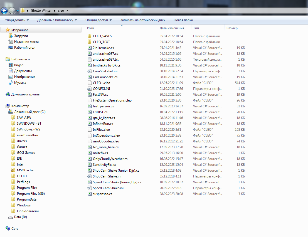This screenshot has height=237, width=308.
Task: Select the Program Files (x86) folder in tree
Action: 31,194
